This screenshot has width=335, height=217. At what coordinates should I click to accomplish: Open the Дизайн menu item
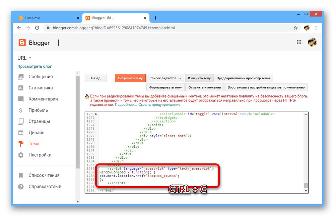click(37, 133)
